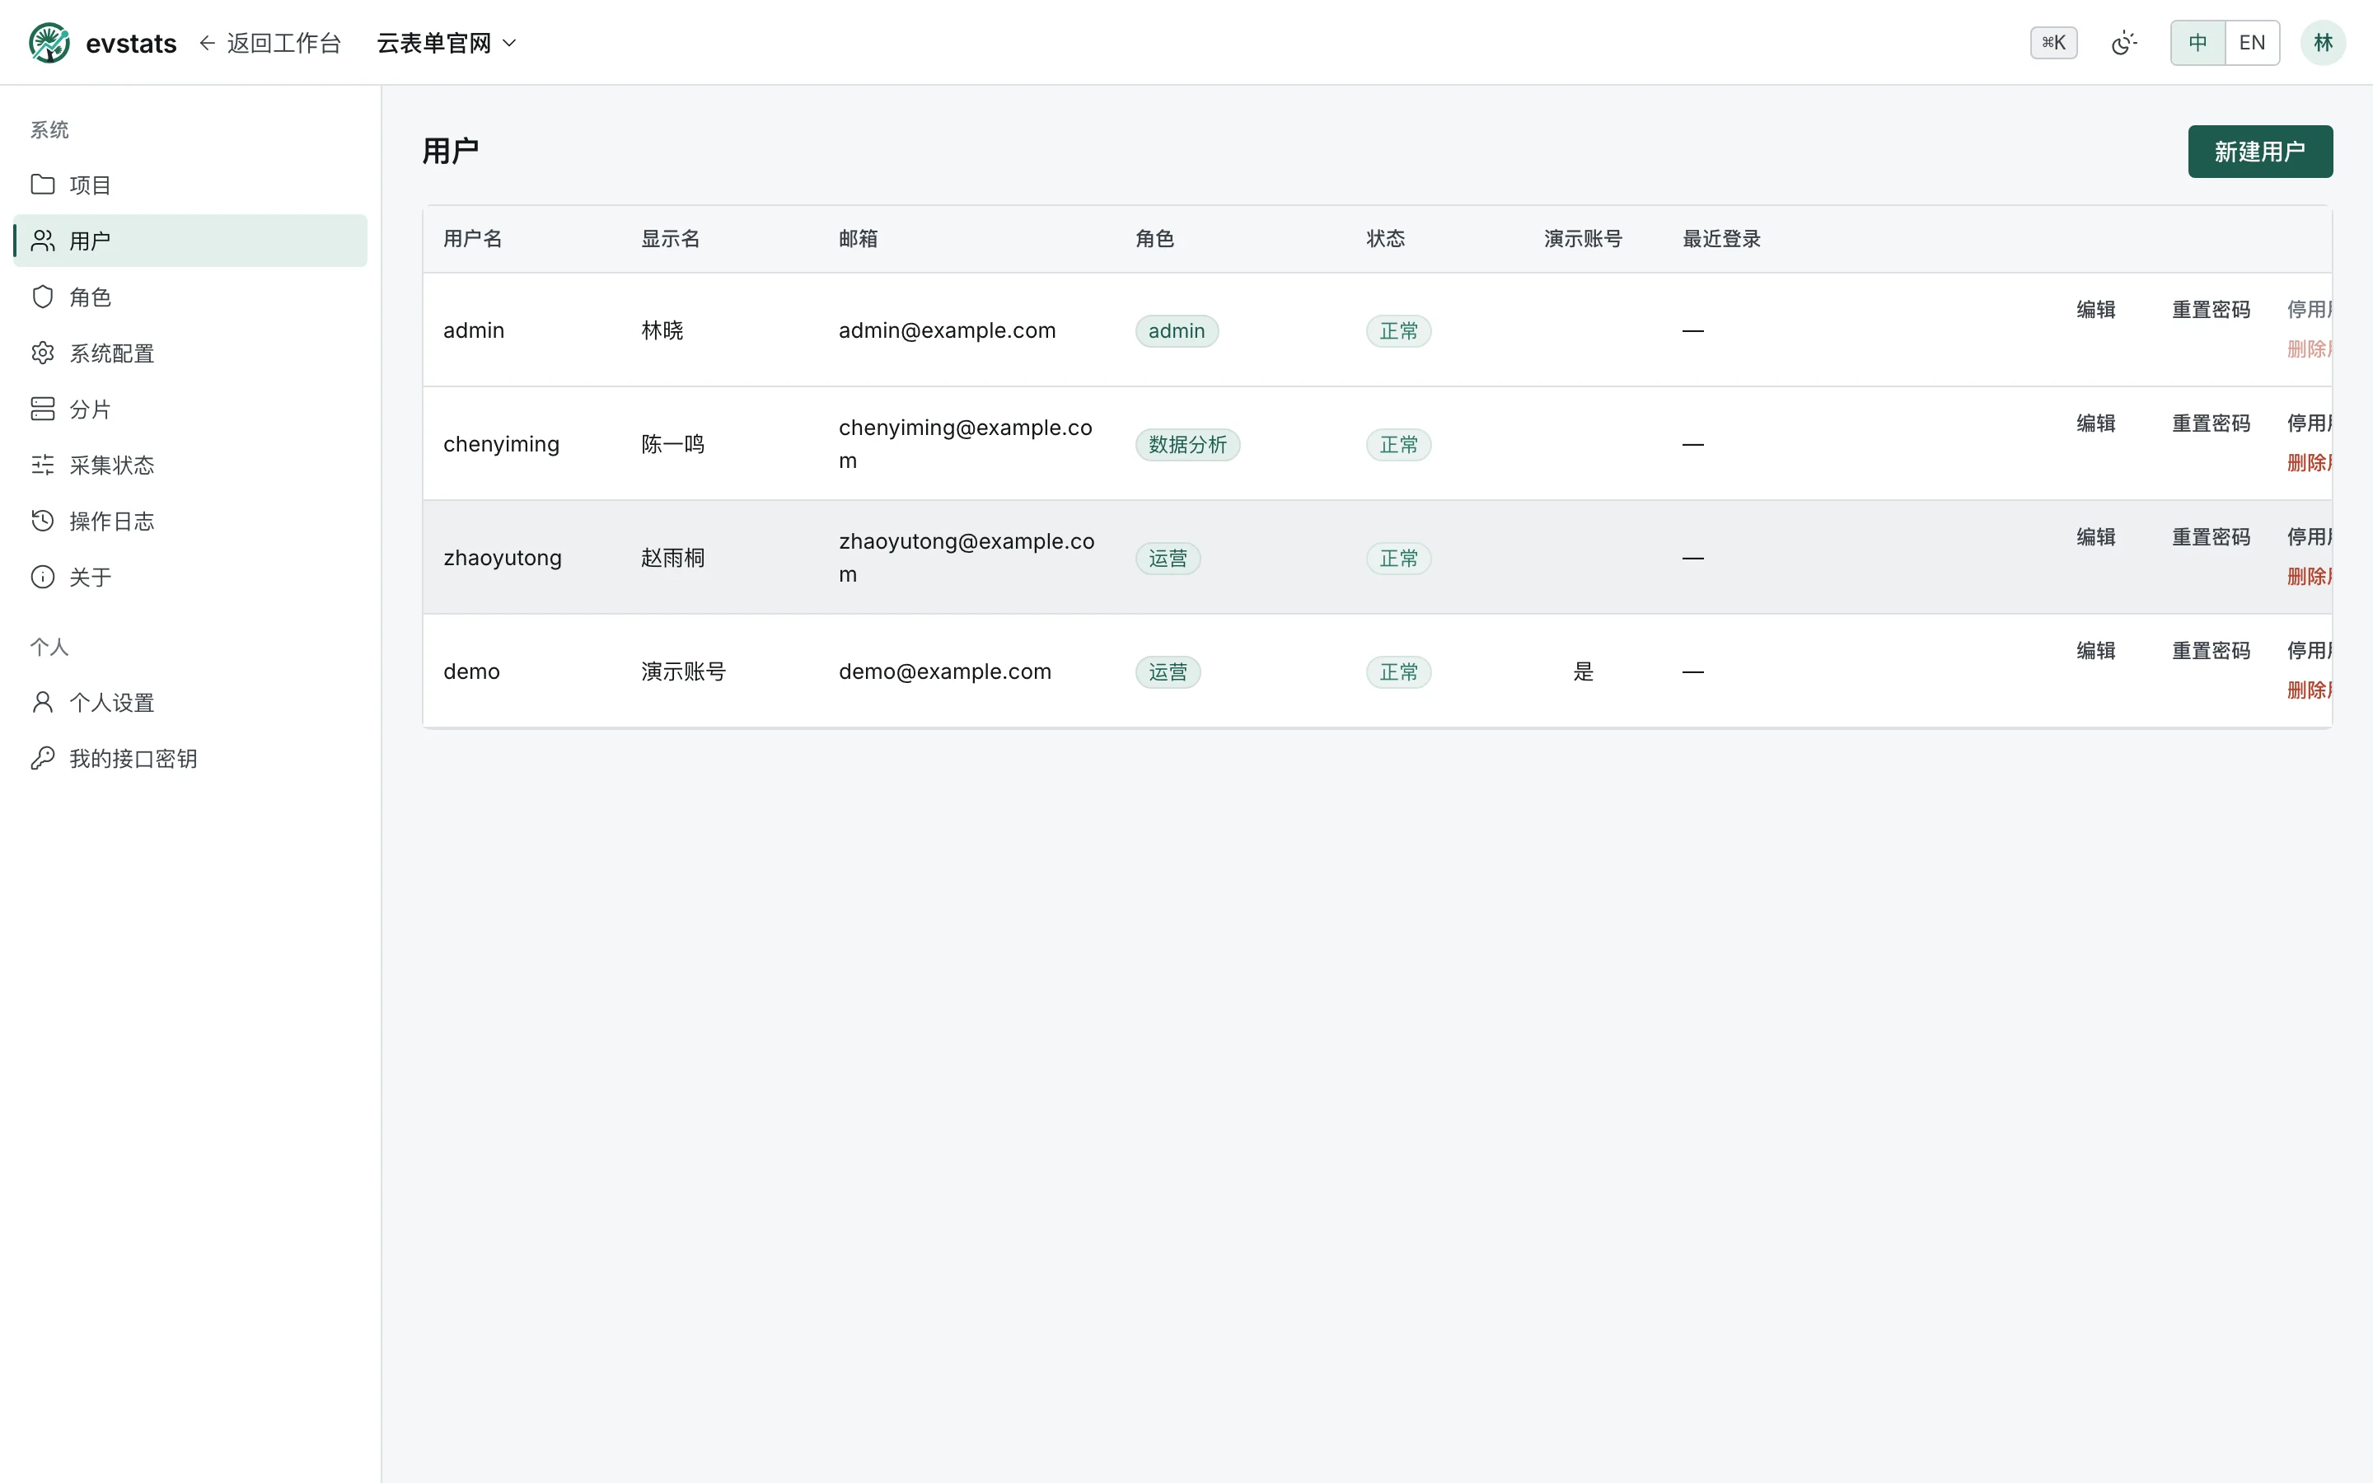Open the ⌘K command palette shortcut

2053,43
